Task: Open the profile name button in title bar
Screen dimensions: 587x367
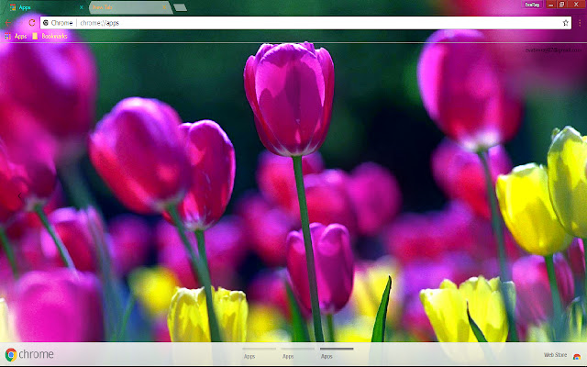Action: [x=532, y=5]
